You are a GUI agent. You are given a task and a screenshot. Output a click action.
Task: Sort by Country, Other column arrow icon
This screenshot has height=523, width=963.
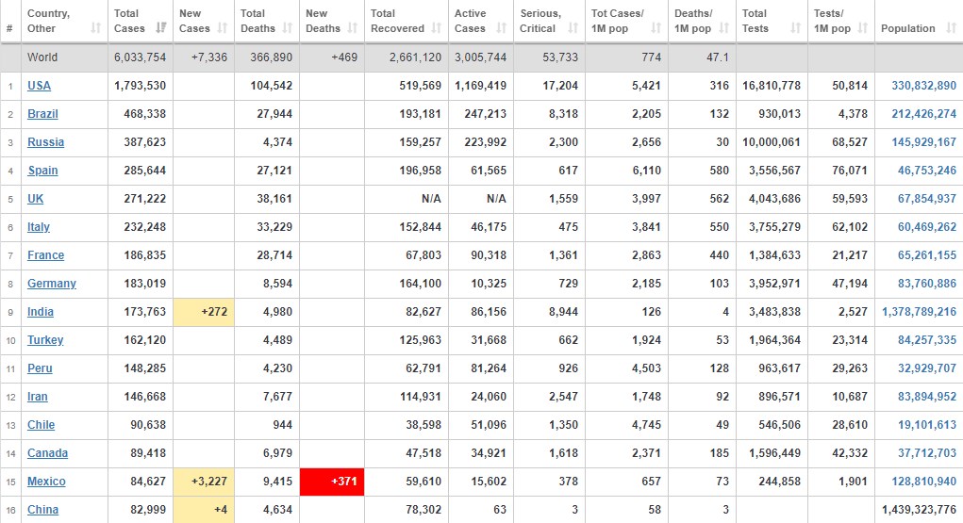point(96,28)
